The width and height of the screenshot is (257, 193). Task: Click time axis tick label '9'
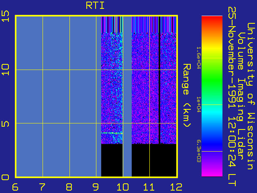tap(96, 187)
